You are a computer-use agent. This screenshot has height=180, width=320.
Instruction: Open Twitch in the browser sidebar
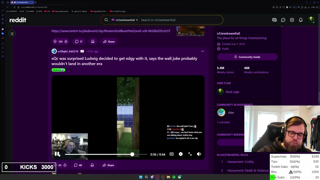[2, 29]
